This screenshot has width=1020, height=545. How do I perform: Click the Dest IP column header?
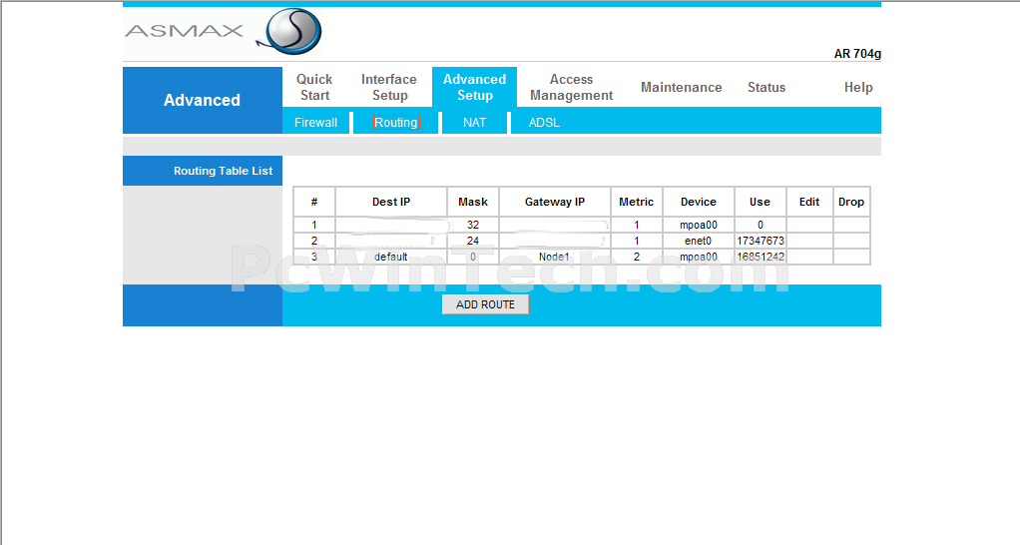coord(391,202)
